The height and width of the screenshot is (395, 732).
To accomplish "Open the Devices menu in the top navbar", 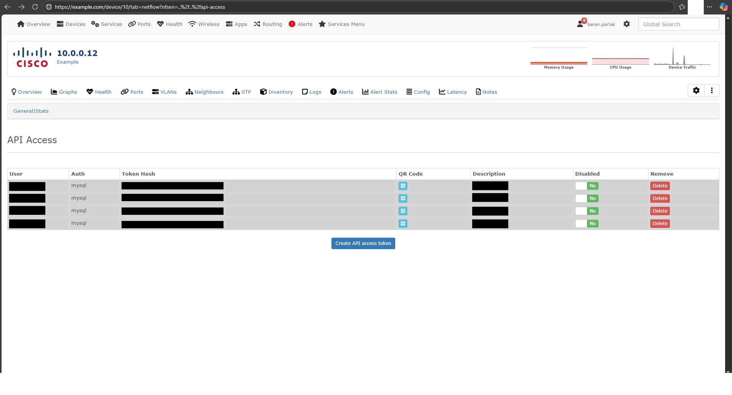I will click(71, 24).
